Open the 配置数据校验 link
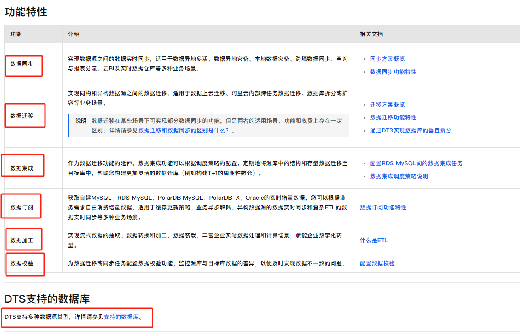The width and height of the screenshot is (520, 335). [x=377, y=263]
